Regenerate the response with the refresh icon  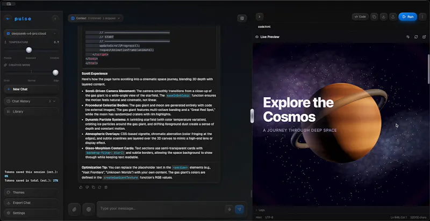click(x=99, y=187)
